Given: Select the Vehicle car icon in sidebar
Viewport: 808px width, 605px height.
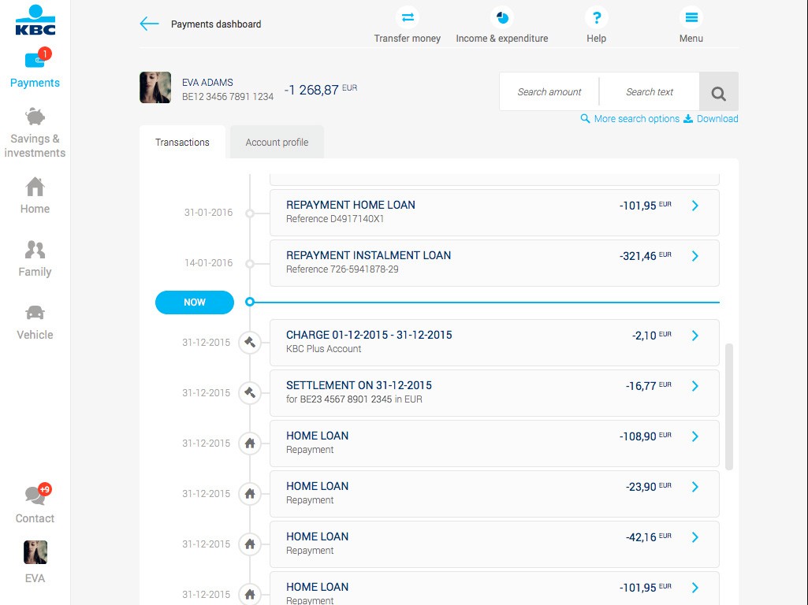Looking at the screenshot, I should [x=35, y=313].
